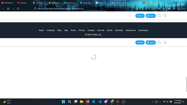Switch to Firefox in taskbar
This screenshot has height=105, width=187.
point(88,102)
